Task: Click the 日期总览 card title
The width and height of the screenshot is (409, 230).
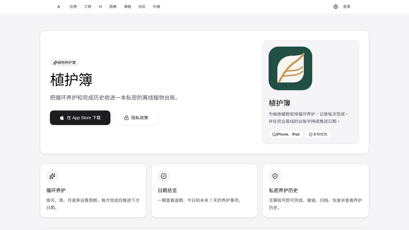Action: (x=167, y=190)
